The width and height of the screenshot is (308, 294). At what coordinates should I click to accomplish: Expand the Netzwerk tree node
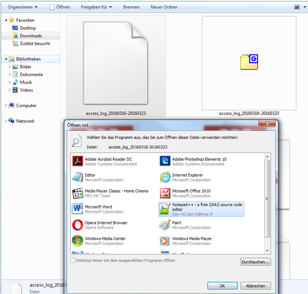click(6, 121)
